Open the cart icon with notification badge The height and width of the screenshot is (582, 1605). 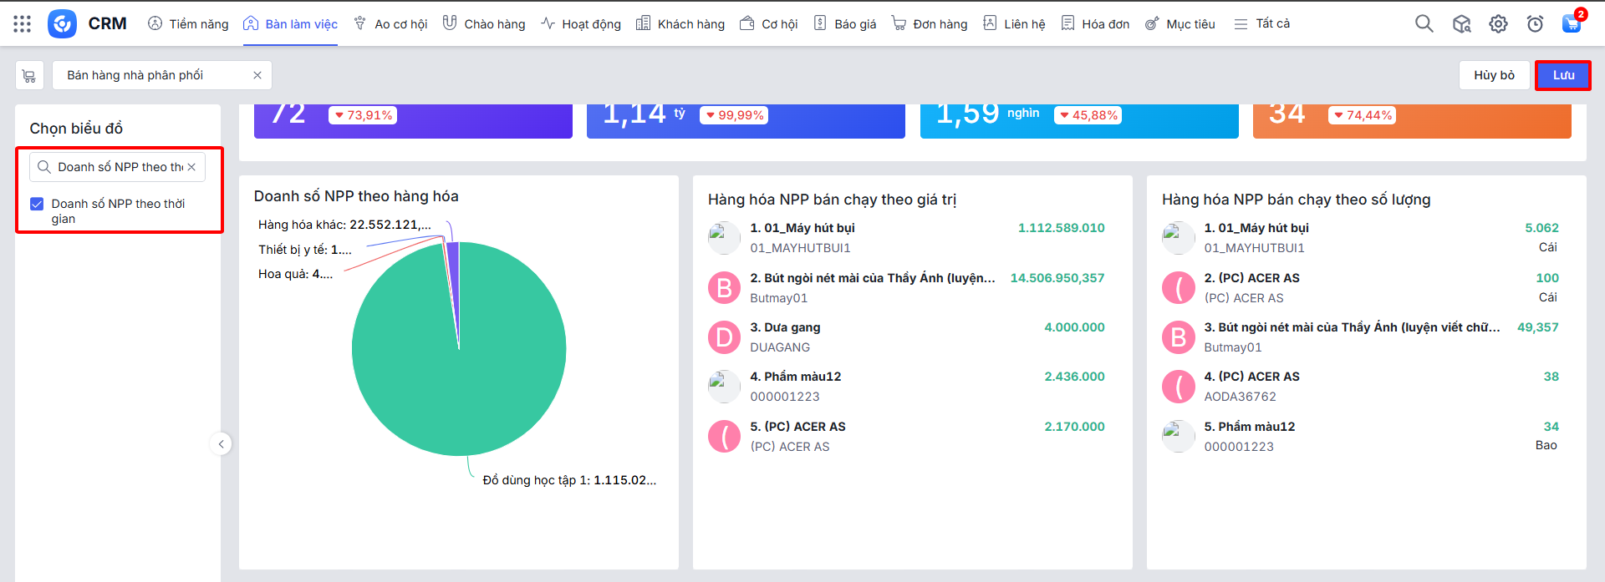pos(1572,23)
